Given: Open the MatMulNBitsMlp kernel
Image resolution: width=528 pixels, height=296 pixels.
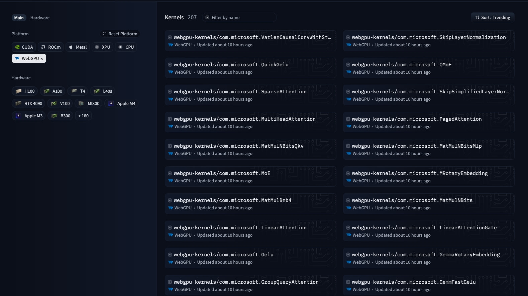Looking at the screenshot, I should pos(429,149).
